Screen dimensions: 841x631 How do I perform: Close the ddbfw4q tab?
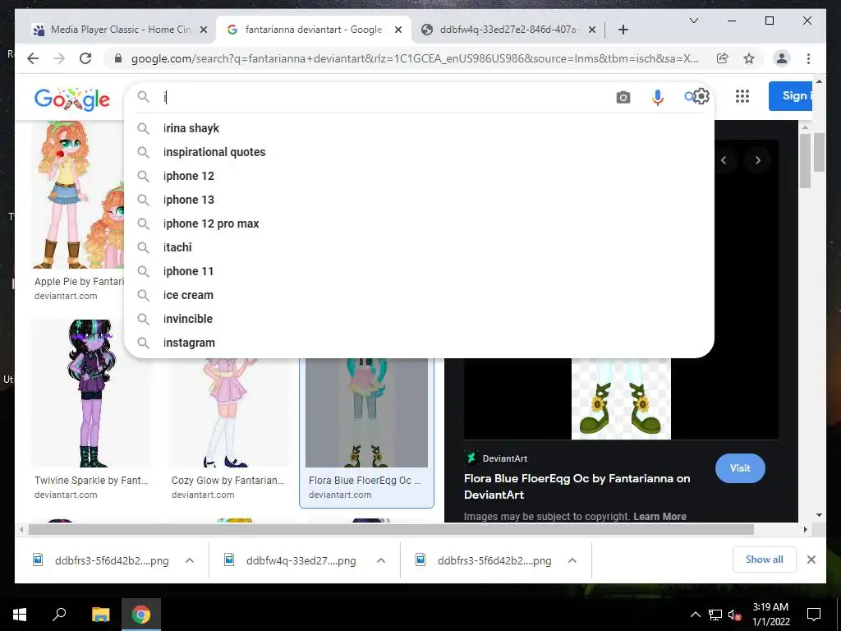click(x=591, y=30)
